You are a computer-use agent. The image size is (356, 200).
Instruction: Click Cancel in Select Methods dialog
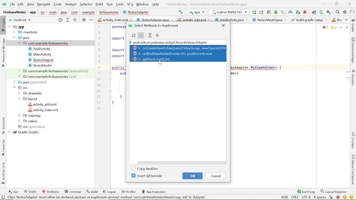(216, 176)
